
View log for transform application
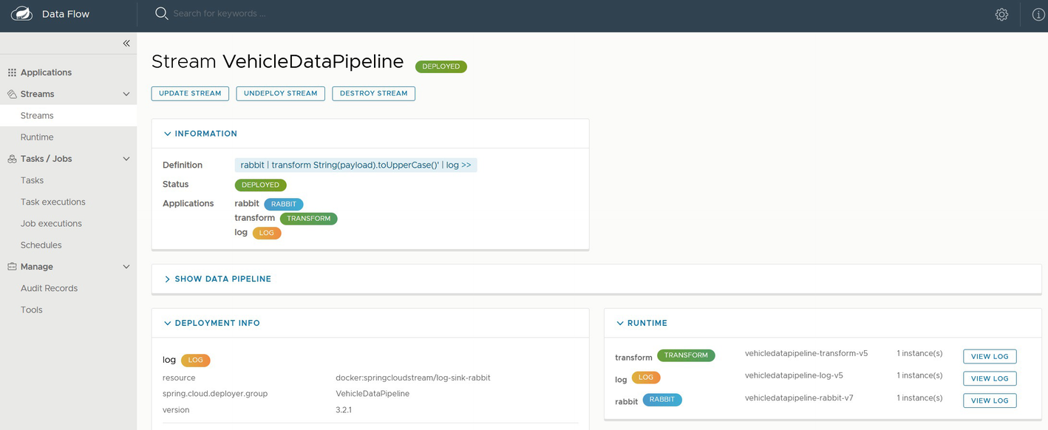tap(989, 356)
